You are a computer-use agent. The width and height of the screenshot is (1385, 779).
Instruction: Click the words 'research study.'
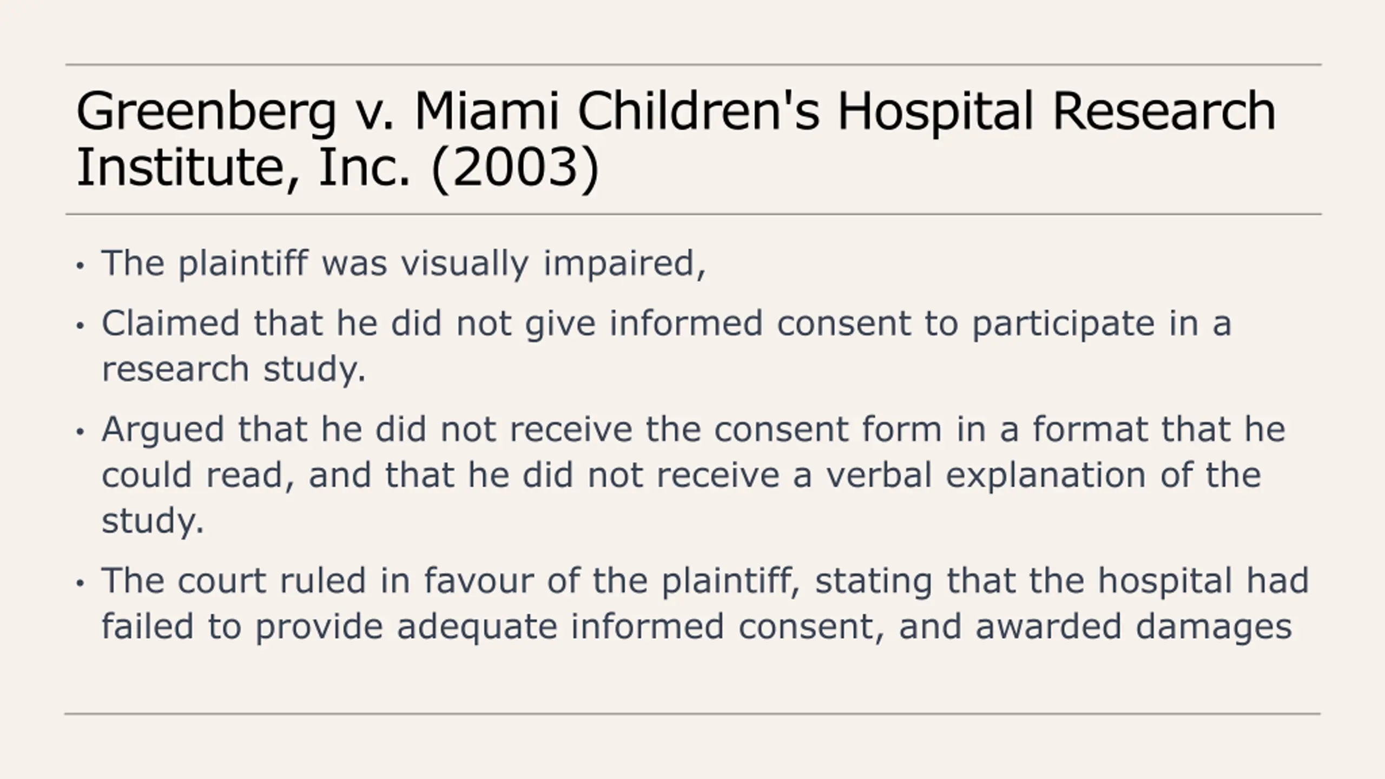pyautogui.click(x=234, y=369)
